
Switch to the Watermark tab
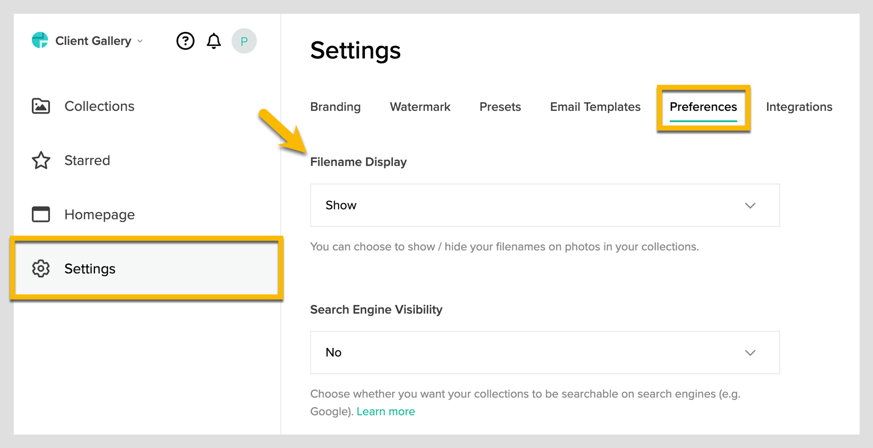tap(420, 107)
